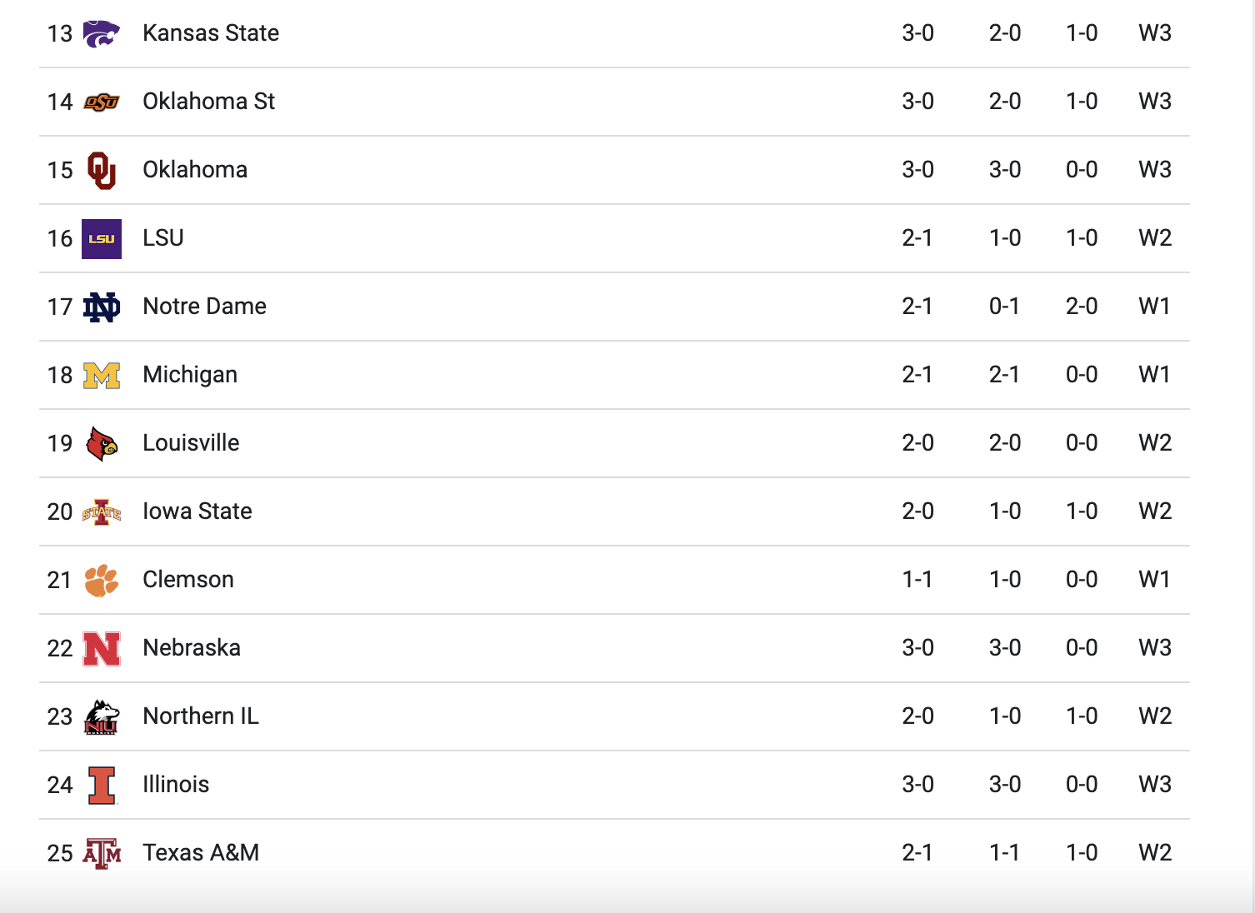The width and height of the screenshot is (1255, 913).
Task: Click Clemson's 1-1 overall record
Action: pos(917,580)
